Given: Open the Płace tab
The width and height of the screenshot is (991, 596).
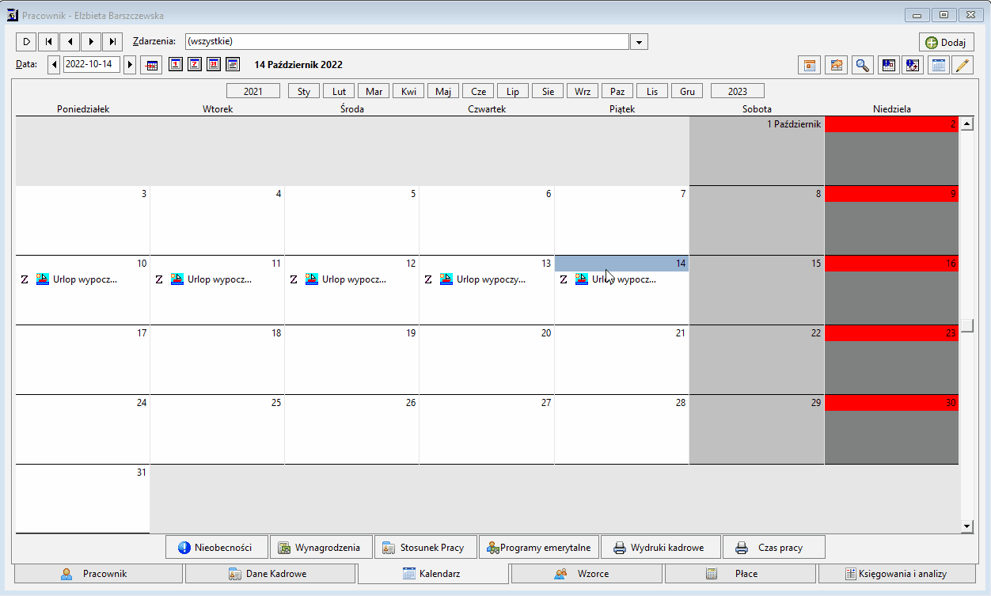Looking at the screenshot, I should click(x=740, y=574).
